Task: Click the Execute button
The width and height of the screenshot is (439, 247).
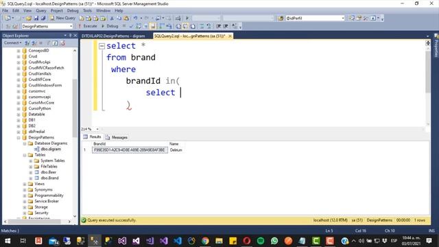Action: tap(87, 26)
